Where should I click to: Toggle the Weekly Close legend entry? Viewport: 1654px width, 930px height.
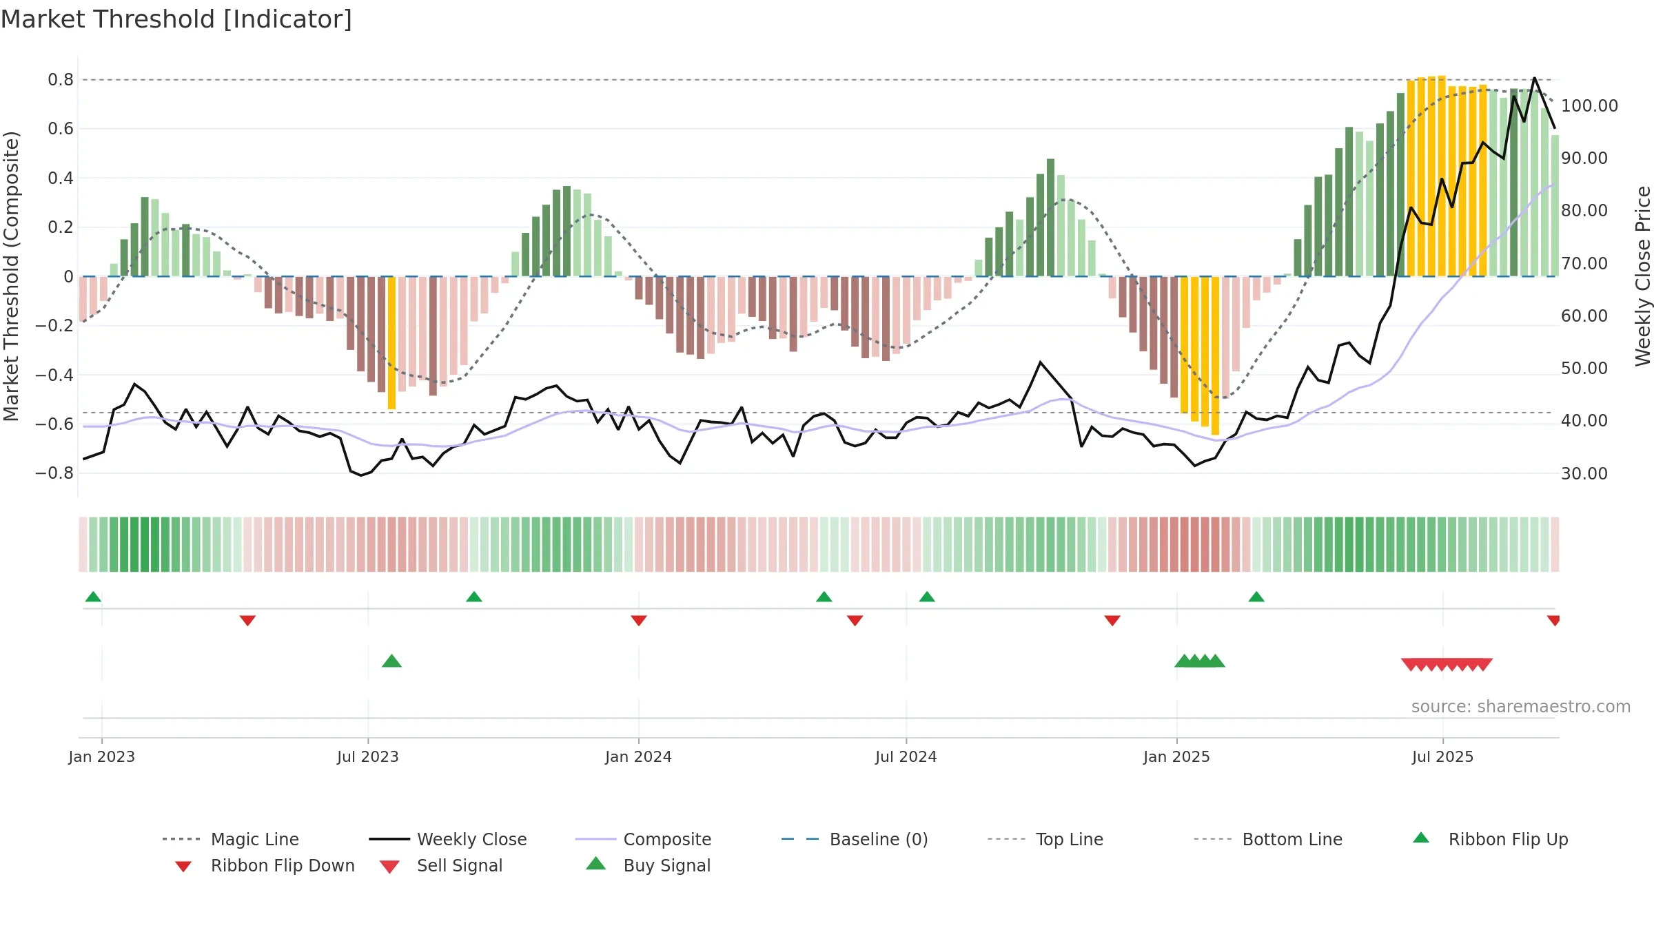(448, 839)
